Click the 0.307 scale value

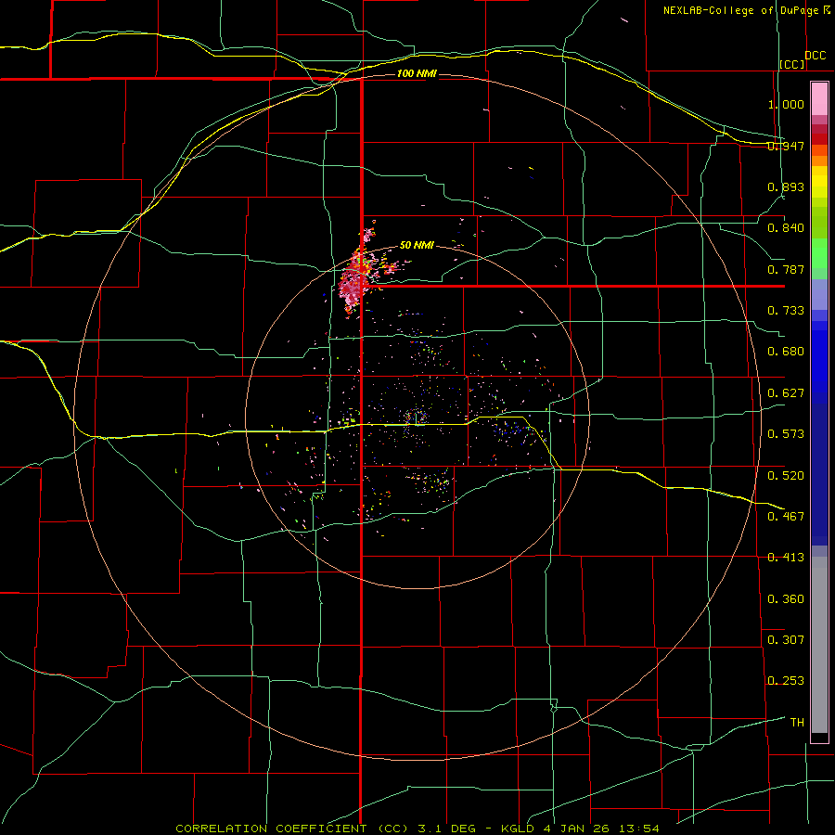pos(786,640)
